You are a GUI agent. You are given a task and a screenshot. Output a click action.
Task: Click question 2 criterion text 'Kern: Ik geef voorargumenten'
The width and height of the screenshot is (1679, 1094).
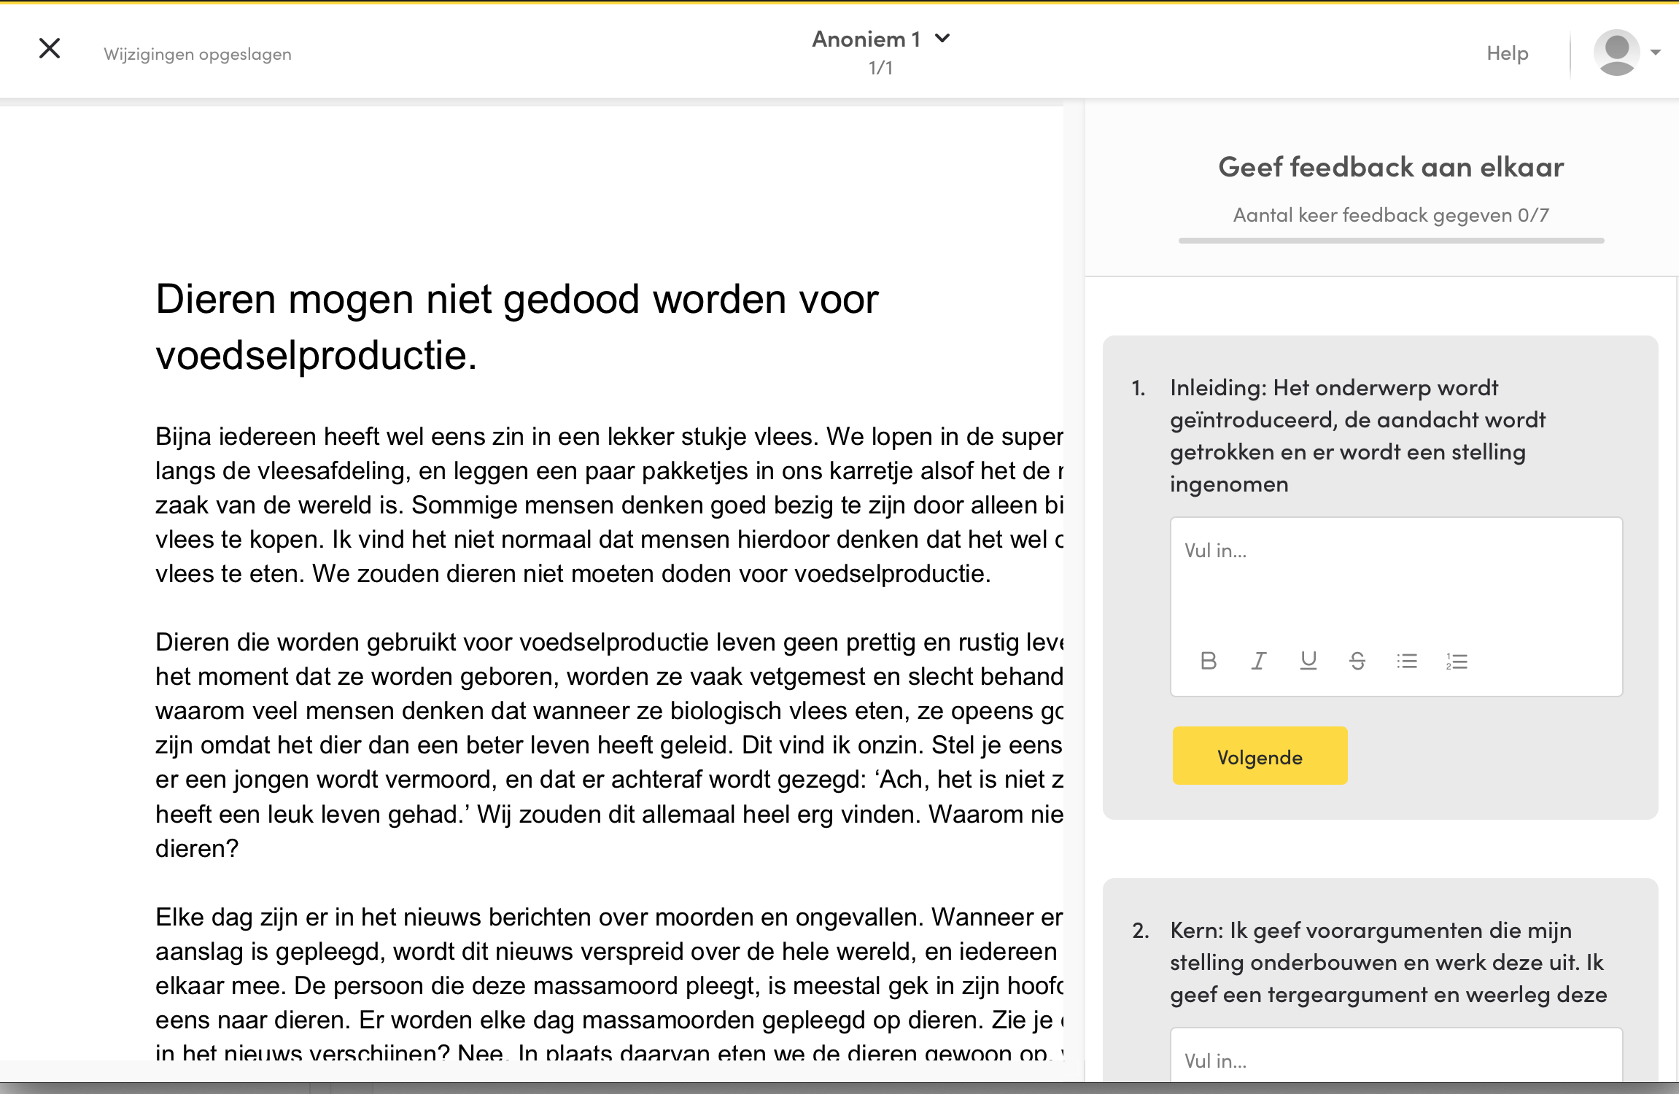coord(1389,962)
